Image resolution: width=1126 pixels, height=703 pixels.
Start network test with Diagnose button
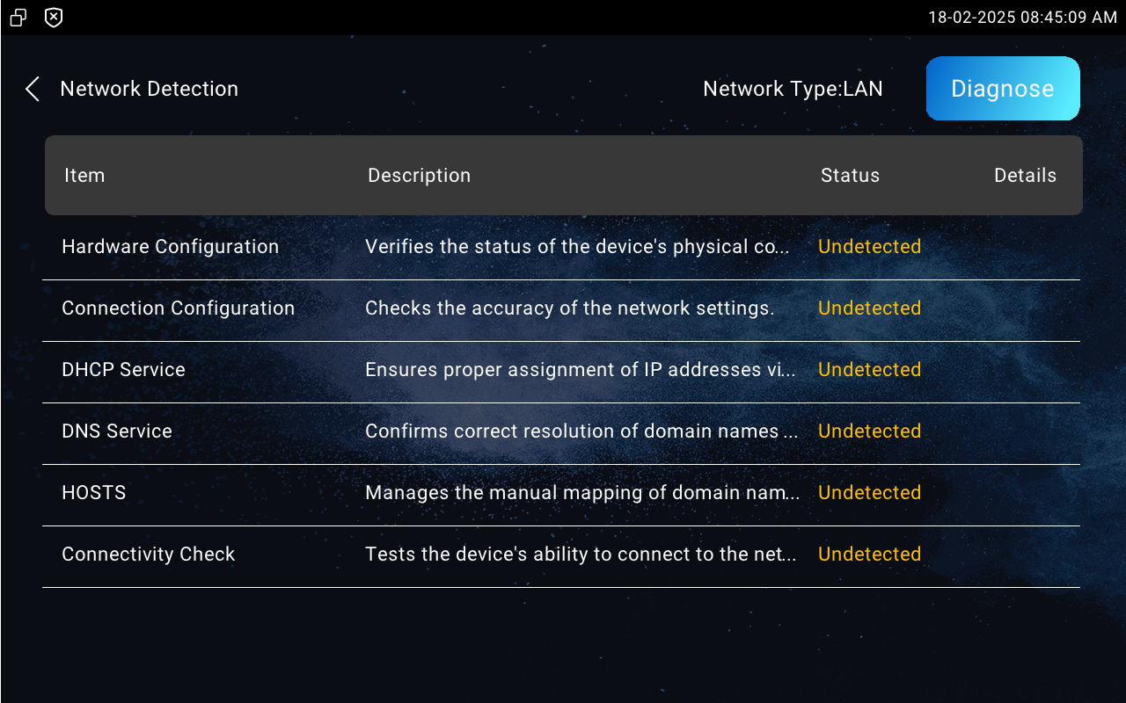[x=1003, y=89]
